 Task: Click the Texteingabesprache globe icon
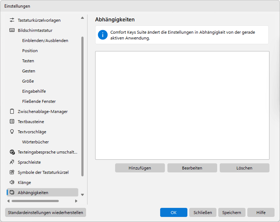point(12,152)
